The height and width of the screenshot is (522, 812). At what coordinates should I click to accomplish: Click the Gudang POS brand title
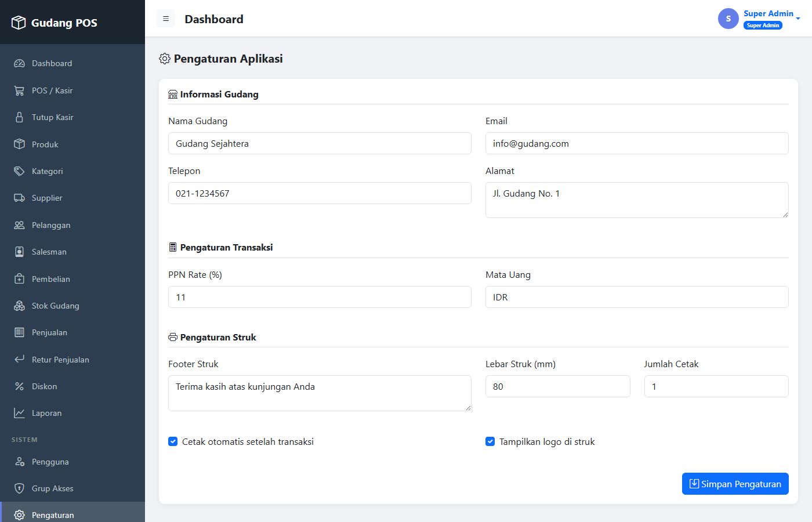64,23
